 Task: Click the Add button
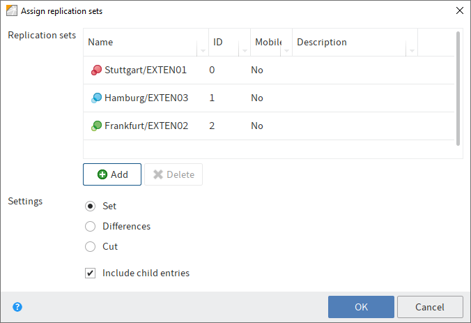point(112,174)
